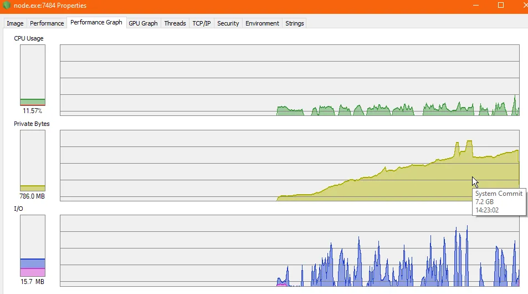Click the node.exe icon in title bar
The image size is (528, 294).
[7, 6]
